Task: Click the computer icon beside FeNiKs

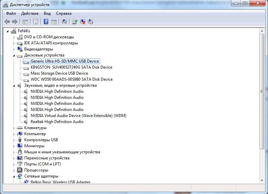Action: 13,31
